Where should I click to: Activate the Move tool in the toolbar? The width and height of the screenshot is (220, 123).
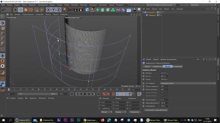pos(21,10)
